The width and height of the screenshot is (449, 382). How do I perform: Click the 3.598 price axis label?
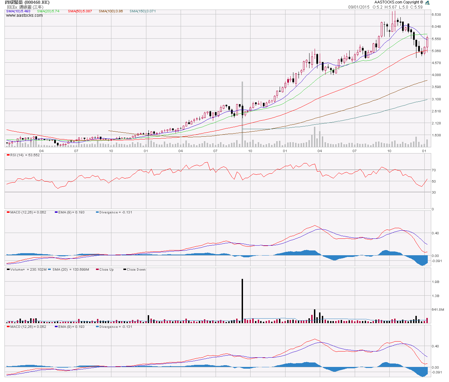[436, 87]
